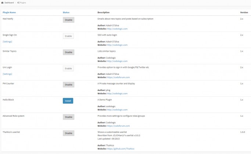This screenshot has width=251, height=154.
Task: Click 'Author: phig' text
Action: [104, 90]
